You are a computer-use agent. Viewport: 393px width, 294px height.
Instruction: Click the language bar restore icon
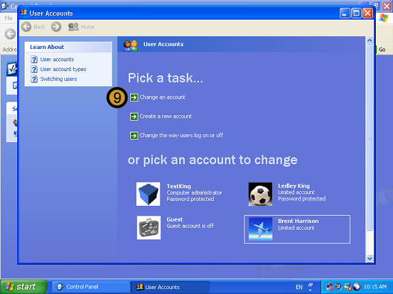pos(311,285)
